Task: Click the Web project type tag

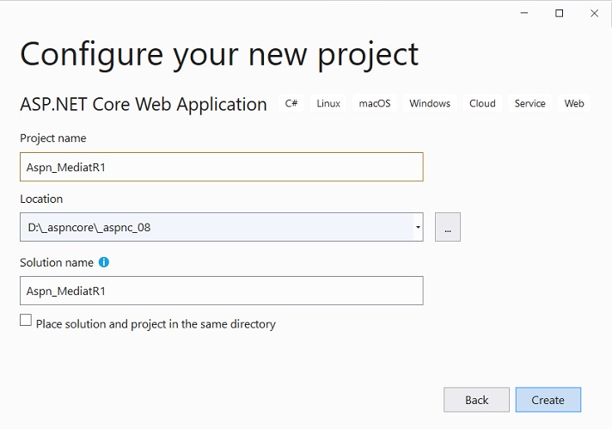Action: [x=574, y=103]
